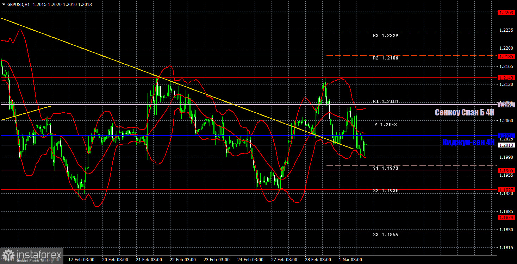The height and width of the screenshot is (264, 517).
Task: Select the GBPUSD,H1 chart title text
Action: (18, 5)
